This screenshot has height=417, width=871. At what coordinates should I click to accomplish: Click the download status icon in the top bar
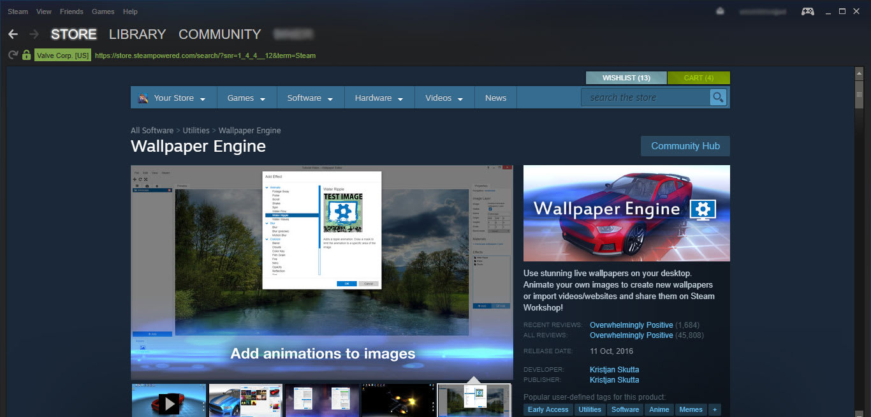coord(720,11)
